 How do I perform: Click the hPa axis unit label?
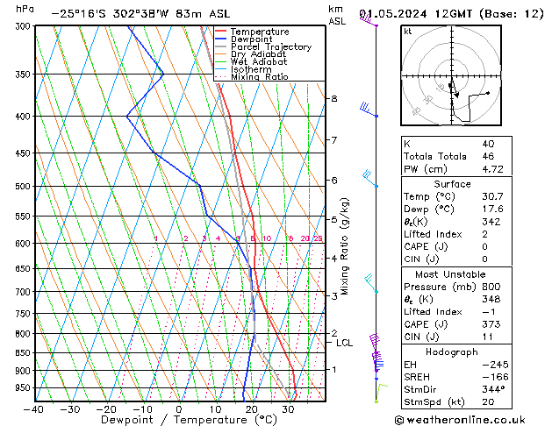[x=25, y=9]
